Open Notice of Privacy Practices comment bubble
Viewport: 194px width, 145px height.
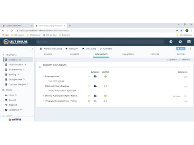pos(185,87)
